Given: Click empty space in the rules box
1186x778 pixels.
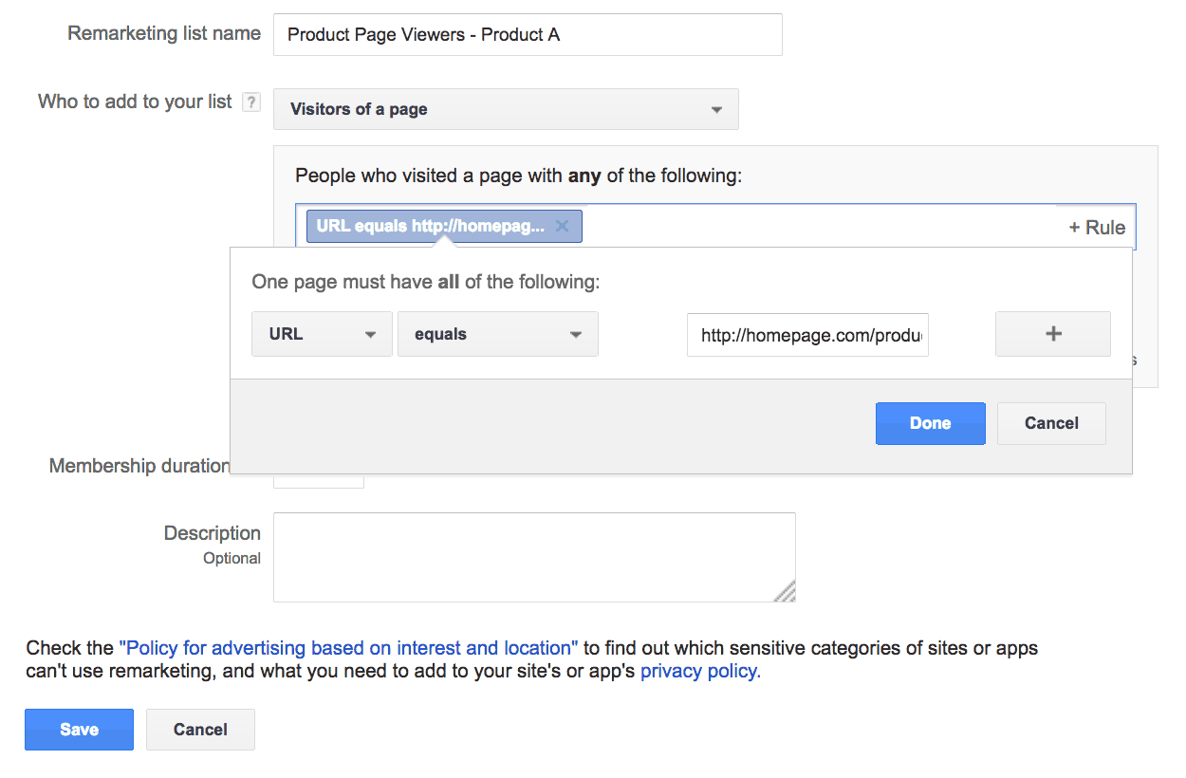Looking at the screenshot, I should [x=816, y=226].
